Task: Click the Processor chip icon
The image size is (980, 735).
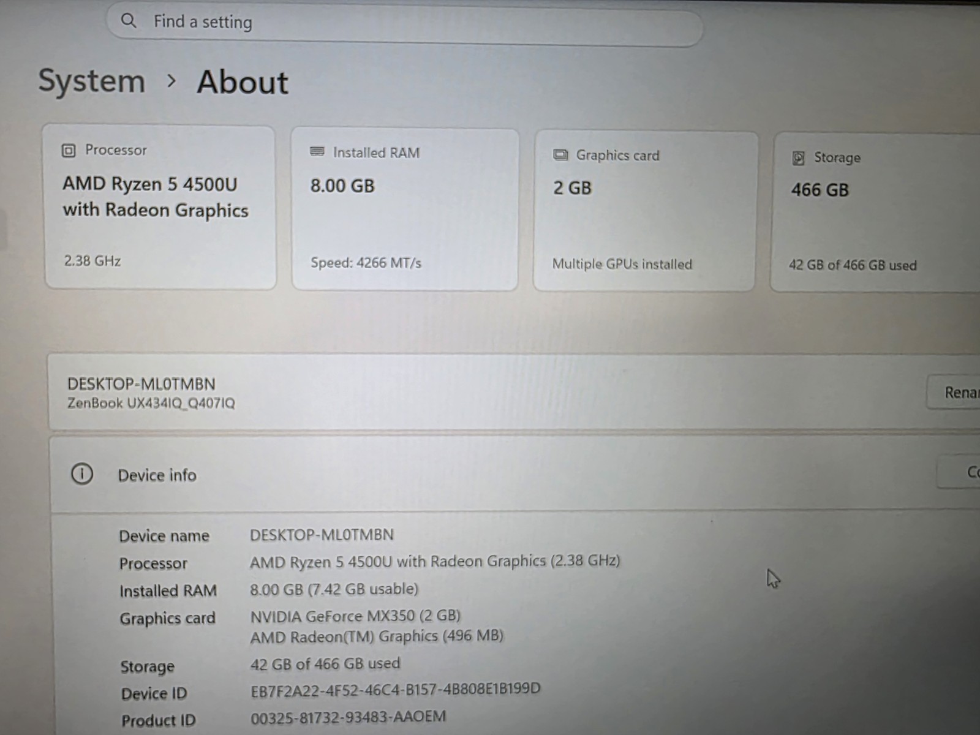Action: pyautogui.click(x=69, y=150)
